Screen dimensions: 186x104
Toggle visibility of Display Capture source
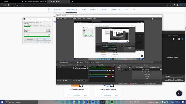click(x=85, y=67)
